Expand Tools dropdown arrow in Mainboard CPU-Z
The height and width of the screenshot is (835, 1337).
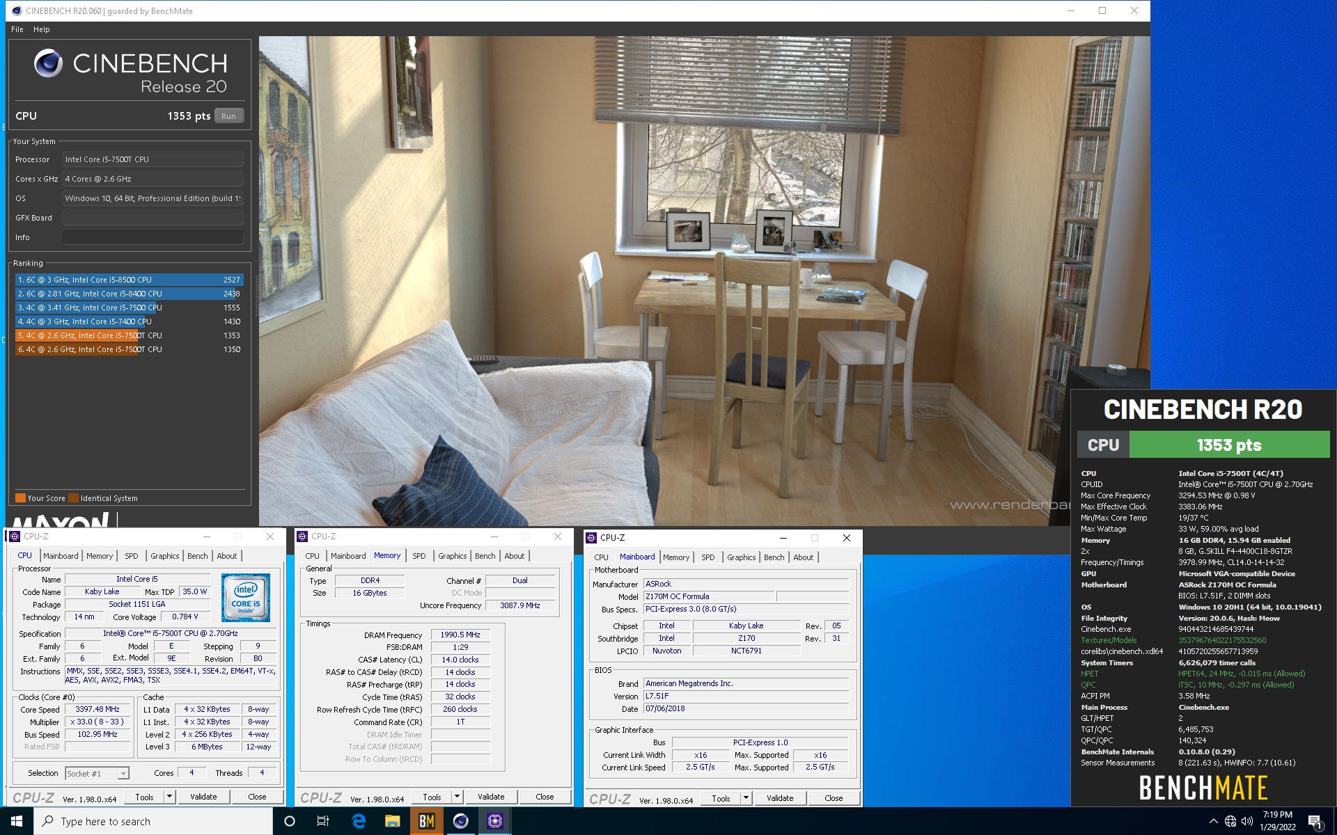coord(746,798)
